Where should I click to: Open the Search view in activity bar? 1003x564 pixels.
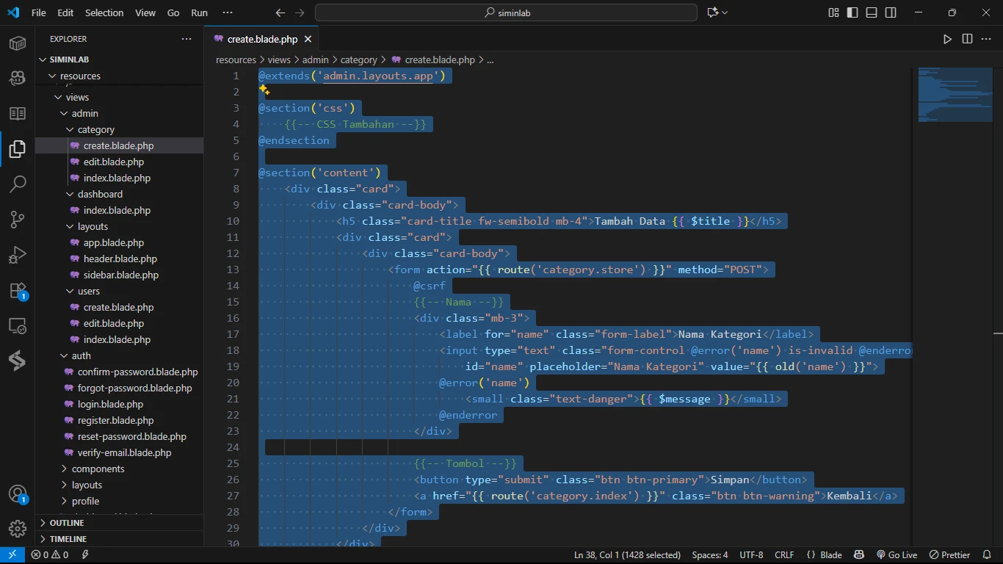18,184
